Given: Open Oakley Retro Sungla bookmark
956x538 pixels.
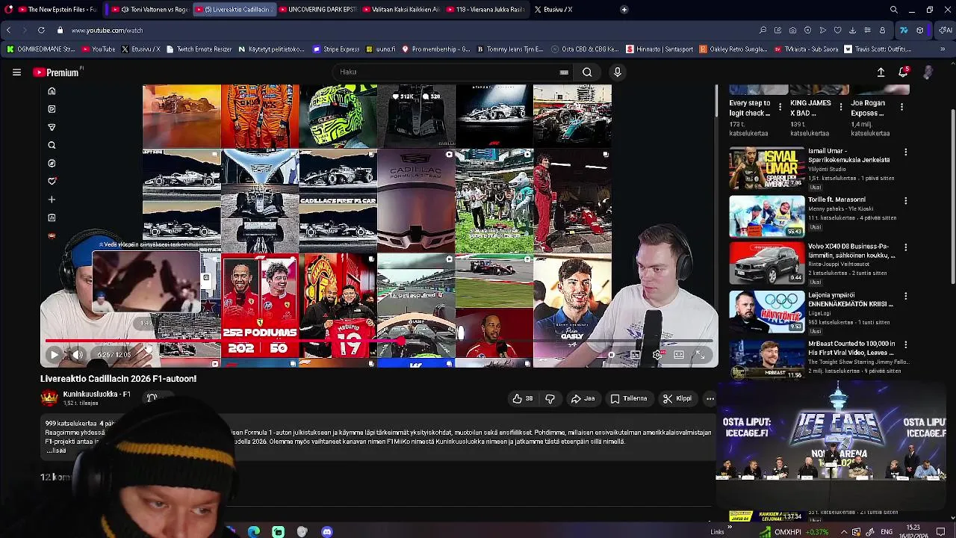Looking at the screenshot, I should [734, 49].
